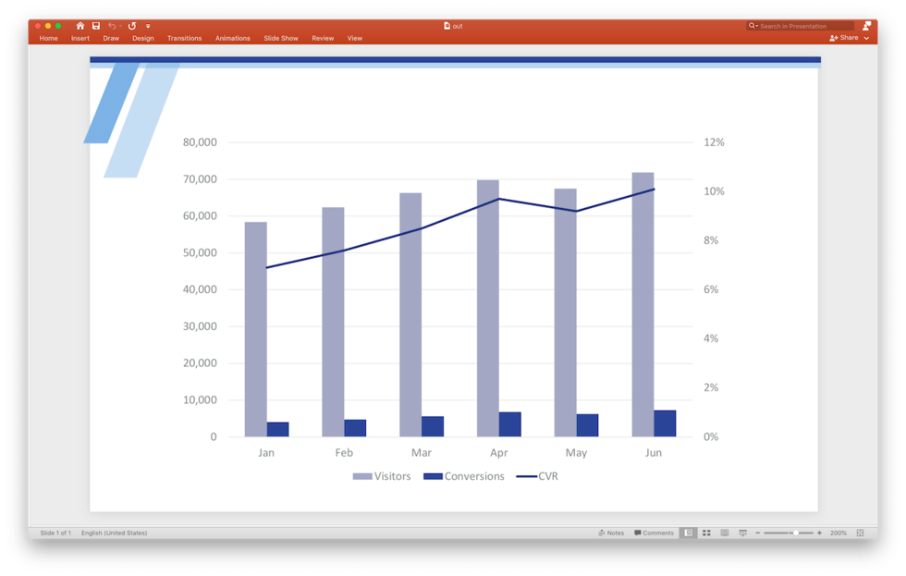Viewport: 906px width, 576px height.
Task: Fit slide to window icon
Action: 861,533
